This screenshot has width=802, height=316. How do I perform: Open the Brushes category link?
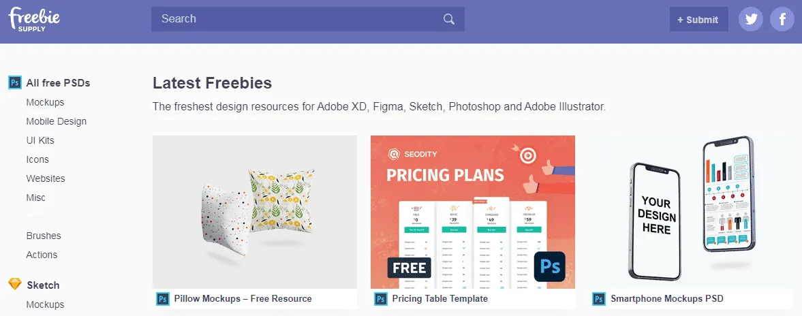[44, 236]
